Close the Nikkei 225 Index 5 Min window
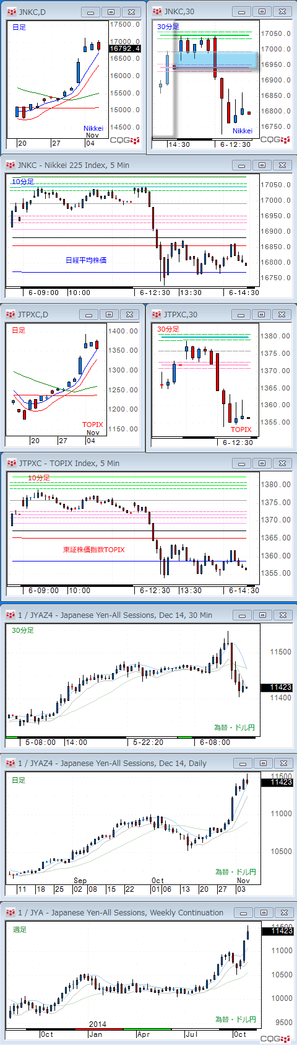297x1048 pixels. [x=282, y=165]
